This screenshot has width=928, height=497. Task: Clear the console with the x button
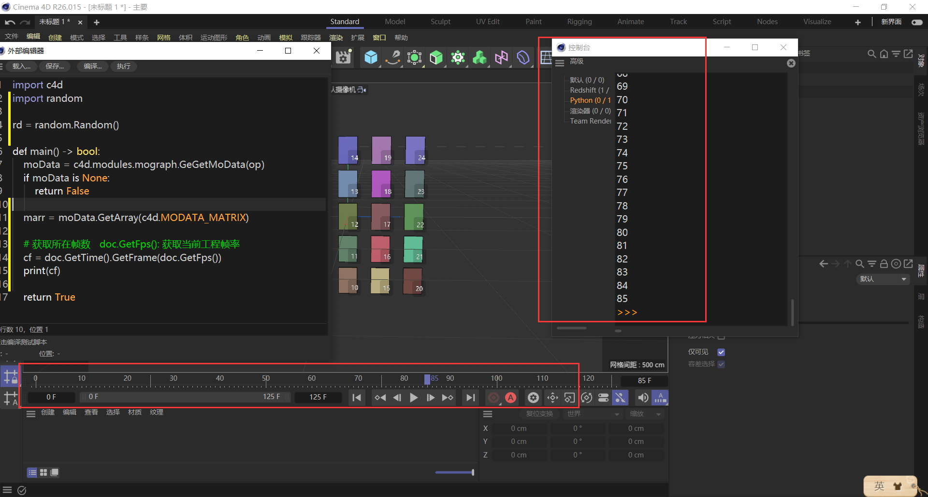pos(791,63)
